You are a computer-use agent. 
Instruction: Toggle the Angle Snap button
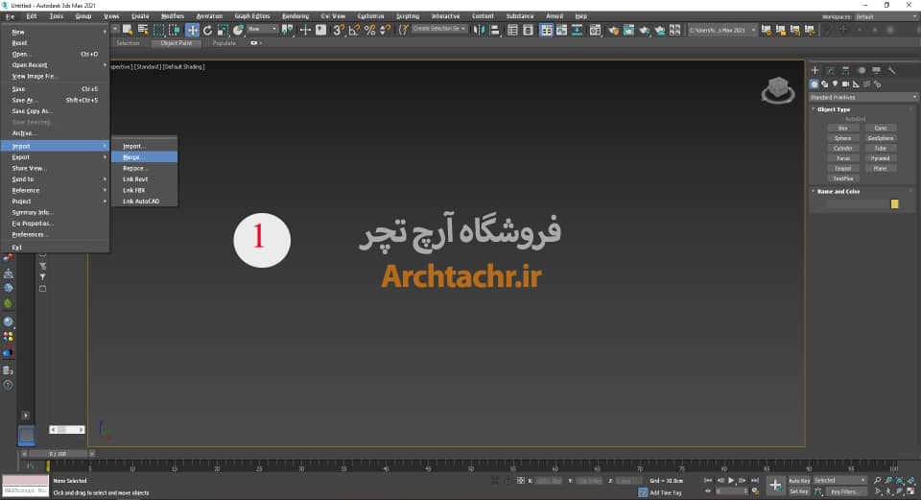(354, 30)
